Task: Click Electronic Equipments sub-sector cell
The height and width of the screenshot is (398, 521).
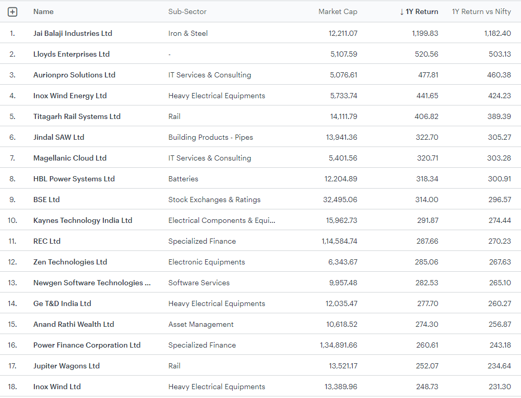Action: point(206,262)
